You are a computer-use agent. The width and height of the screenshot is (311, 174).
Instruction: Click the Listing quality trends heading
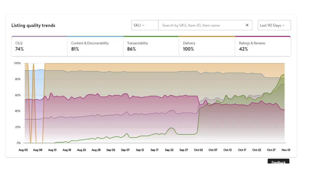point(33,26)
